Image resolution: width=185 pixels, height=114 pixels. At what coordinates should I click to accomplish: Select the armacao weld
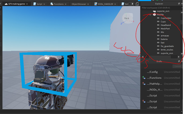tap(165, 36)
